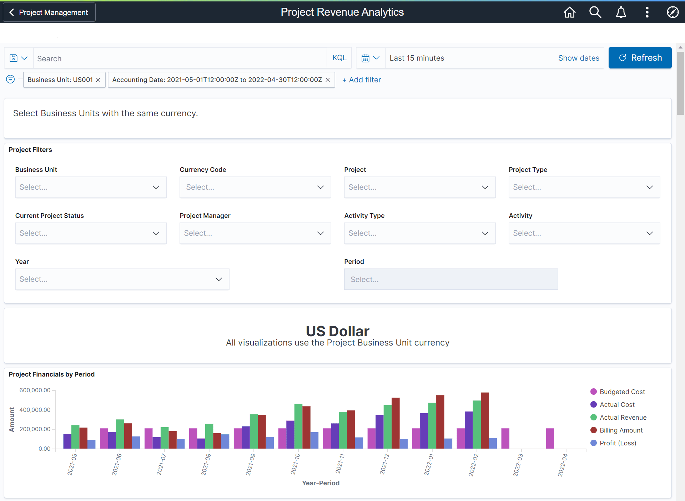Click the notifications bell icon
This screenshot has height=501, width=685.
[621, 12]
